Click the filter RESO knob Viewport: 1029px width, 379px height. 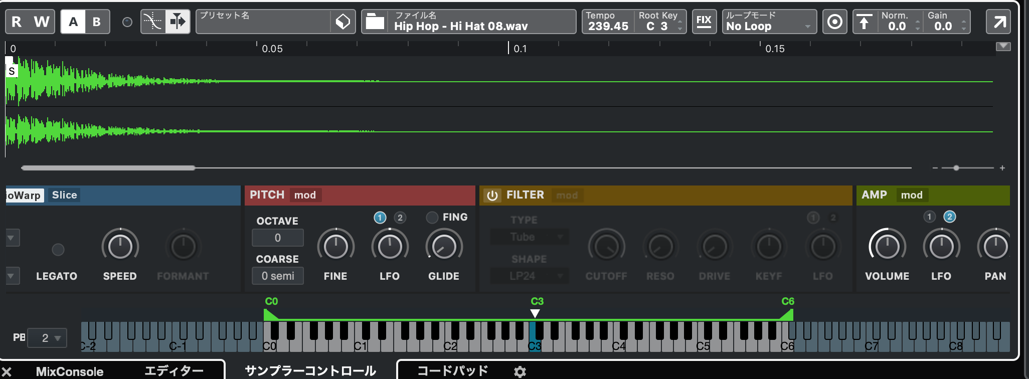click(660, 247)
